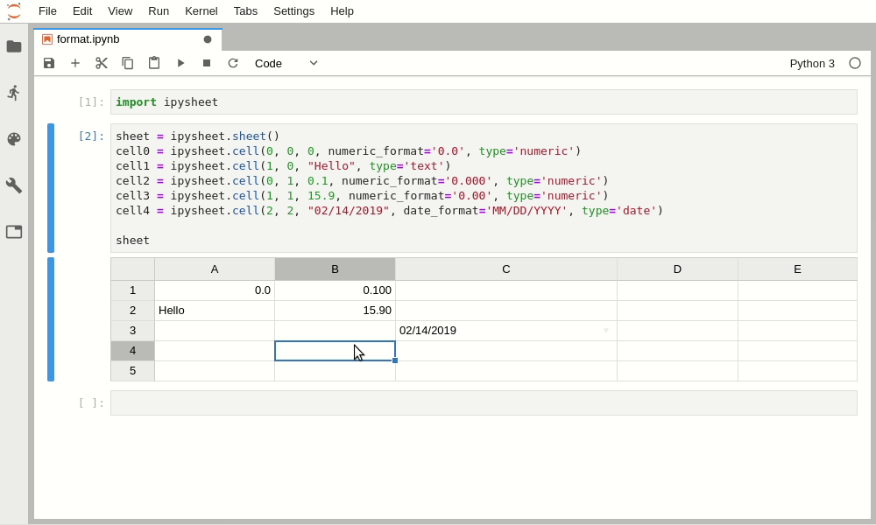The width and height of the screenshot is (876, 525).
Task: Open the date picker dropdown in cell C3
Action: pos(606,331)
